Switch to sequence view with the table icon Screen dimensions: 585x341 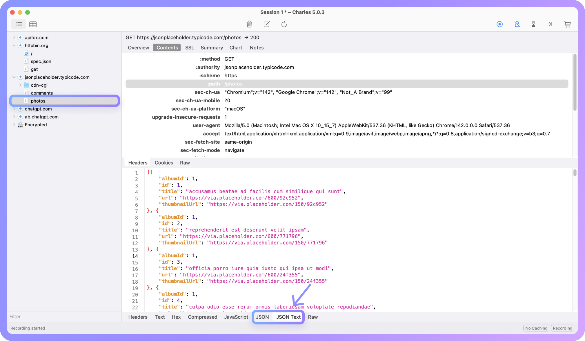click(x=33, y=24)
